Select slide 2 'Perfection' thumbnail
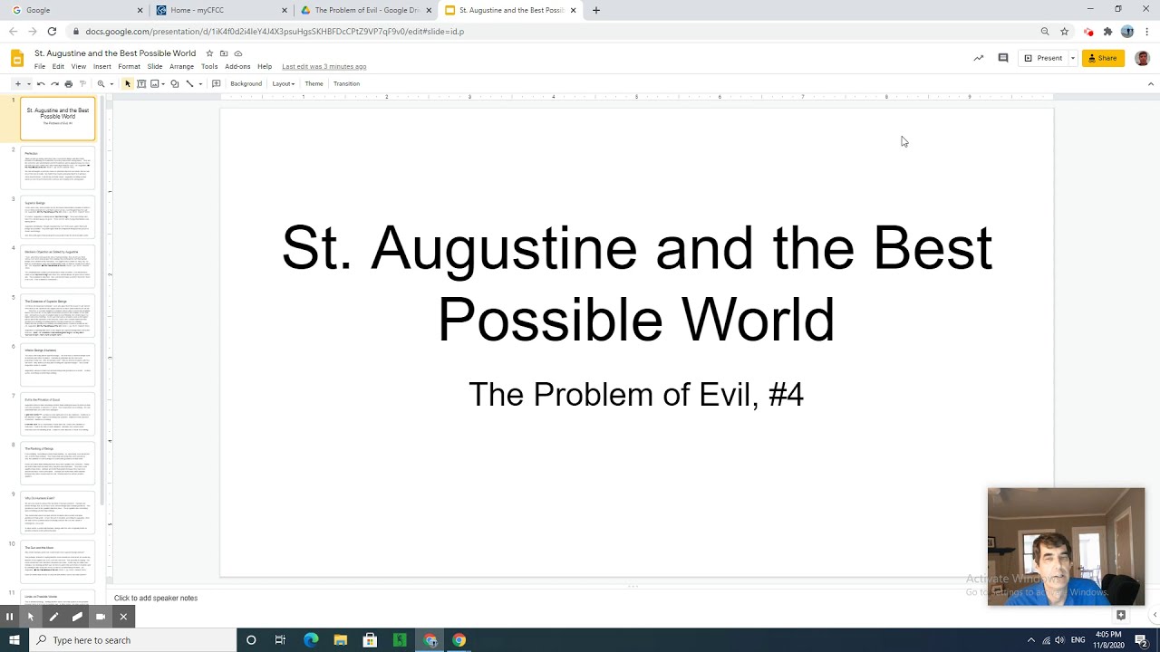The image size is (1160, 652). pyautogui.click(x=58, y=168)
